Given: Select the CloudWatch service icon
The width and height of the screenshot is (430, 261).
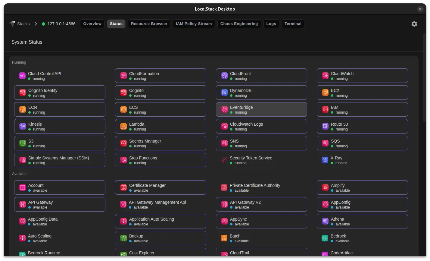Looking at the screenshot, I should (325, 76).
